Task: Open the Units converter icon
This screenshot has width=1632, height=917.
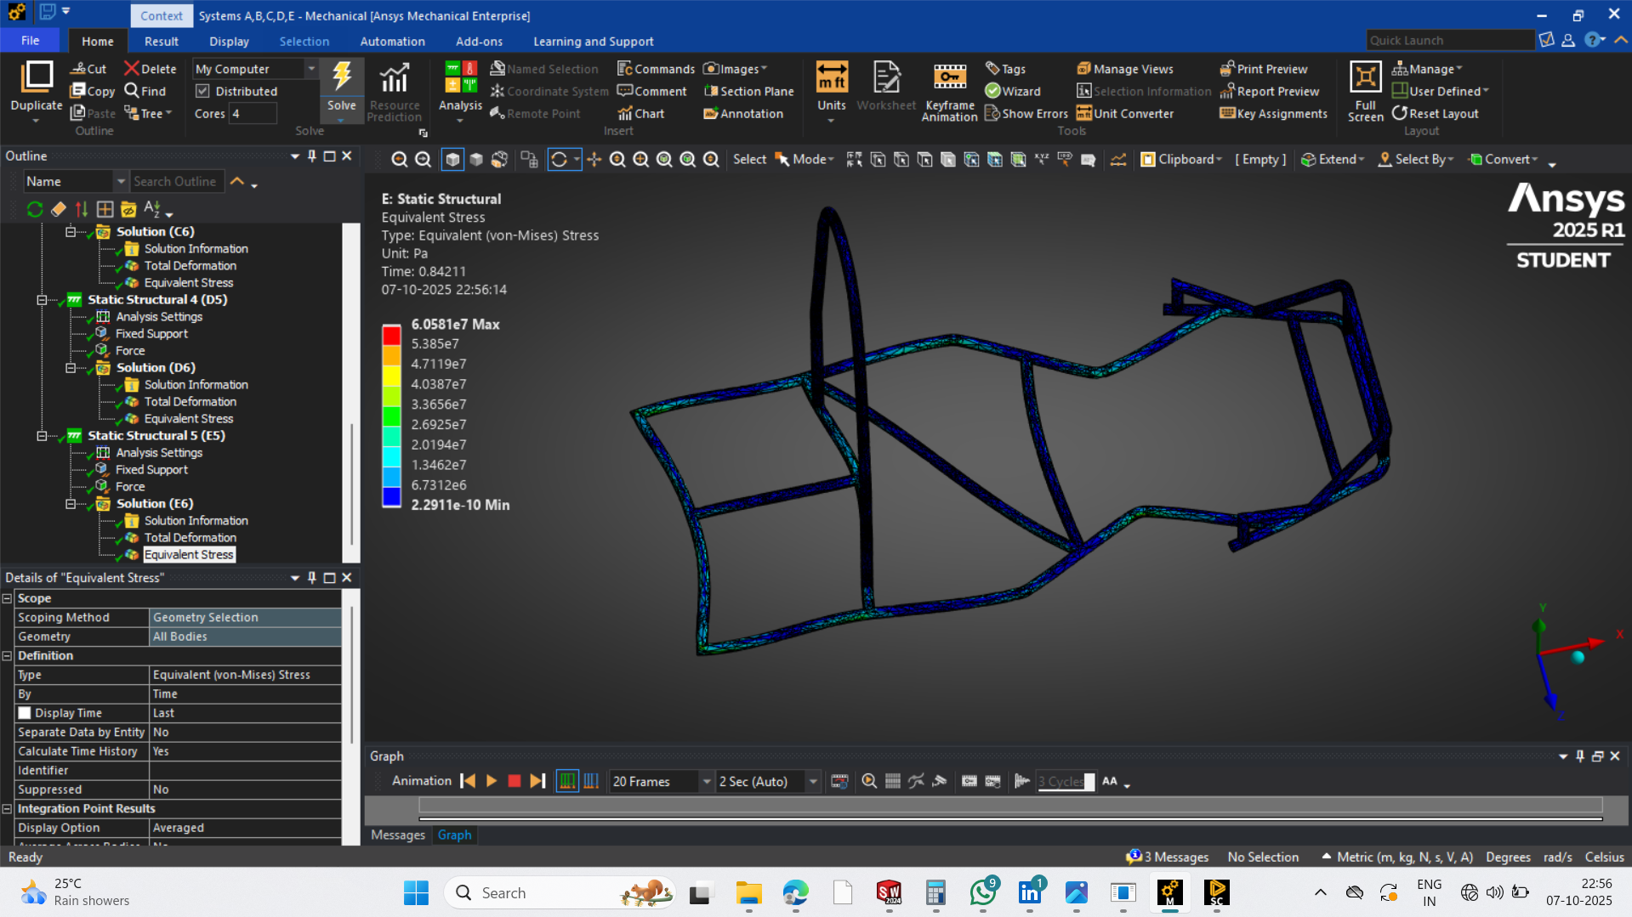Action: pyautogui.click(x=831, y=78)
